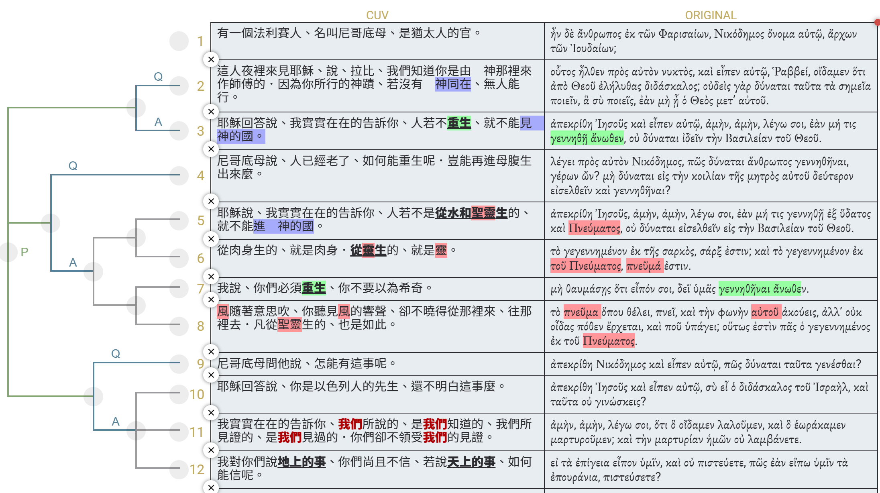880x493 pixels.
Task: Click the A label on verse 3's branch
Action: 158,122
